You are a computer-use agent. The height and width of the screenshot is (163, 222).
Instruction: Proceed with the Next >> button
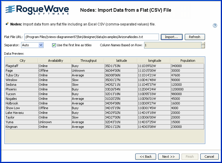click(x=169, y=157)
